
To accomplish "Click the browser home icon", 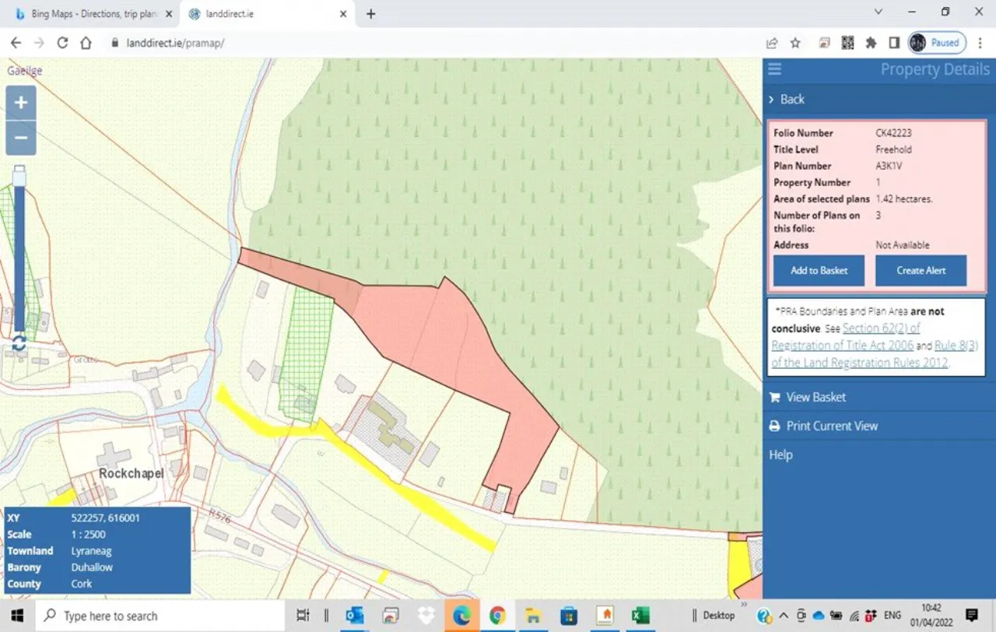I will pos(86,43).
